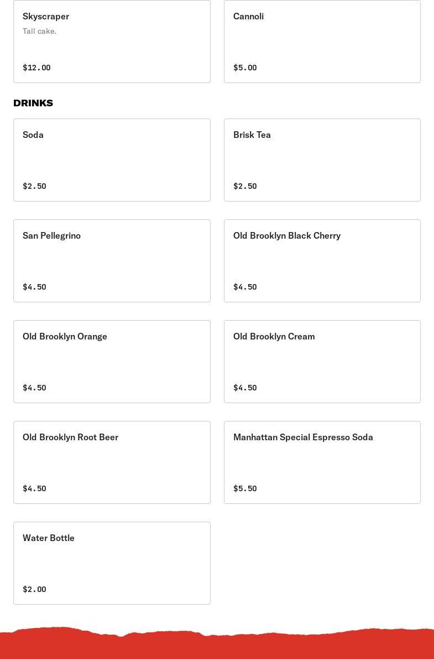Click the $4.50 San Pellegrino price
The height and width of the screenshot is (659, 434).
point(34,287)
